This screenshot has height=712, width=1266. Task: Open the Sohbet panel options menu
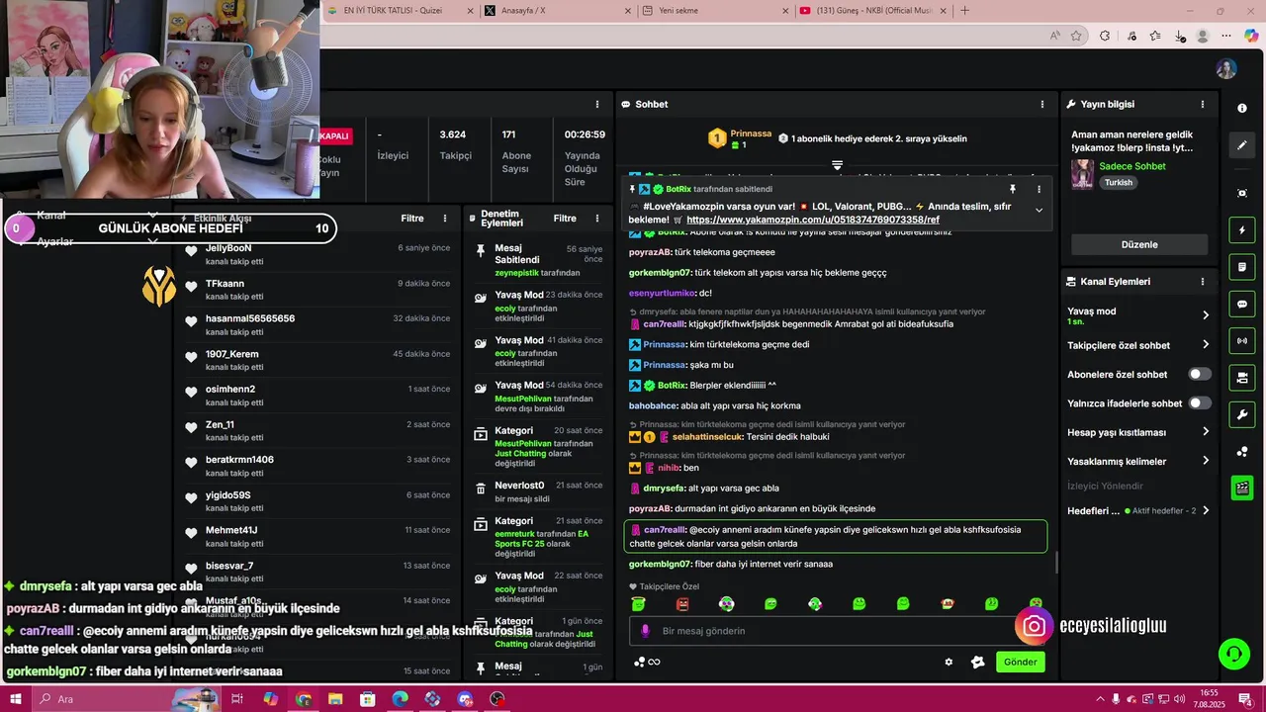1041,104
